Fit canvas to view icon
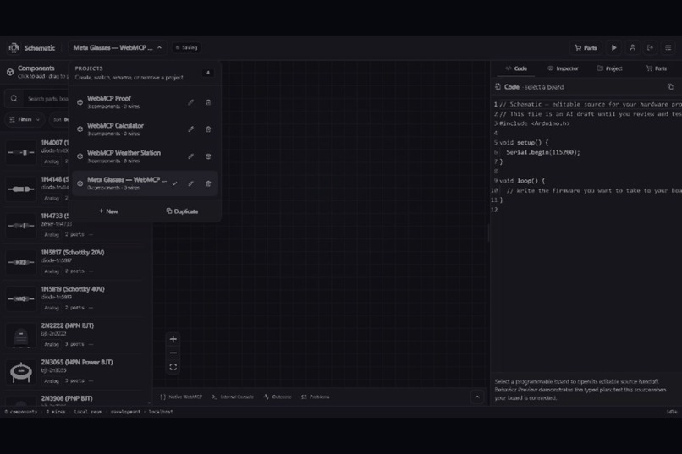Screen dimensions: 682x454 tap(173, 367)
